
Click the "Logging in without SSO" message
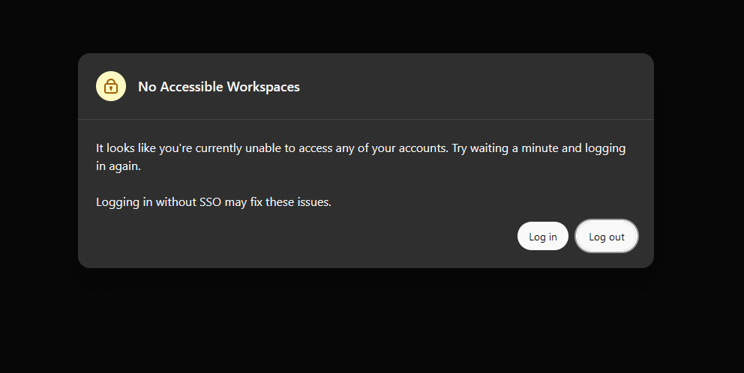[x=158, y=202]
